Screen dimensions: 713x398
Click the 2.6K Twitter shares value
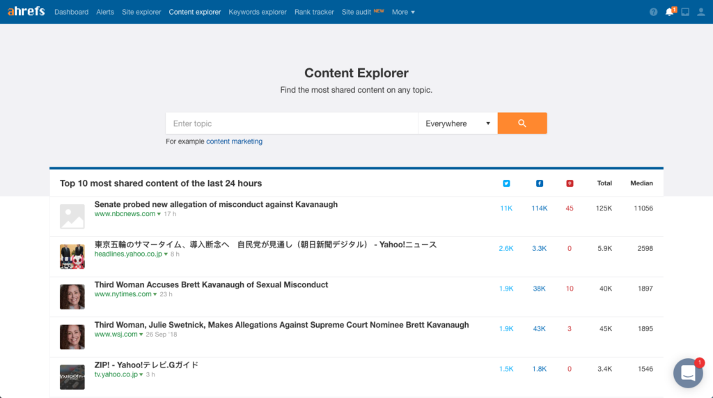(x=506, y=249)
